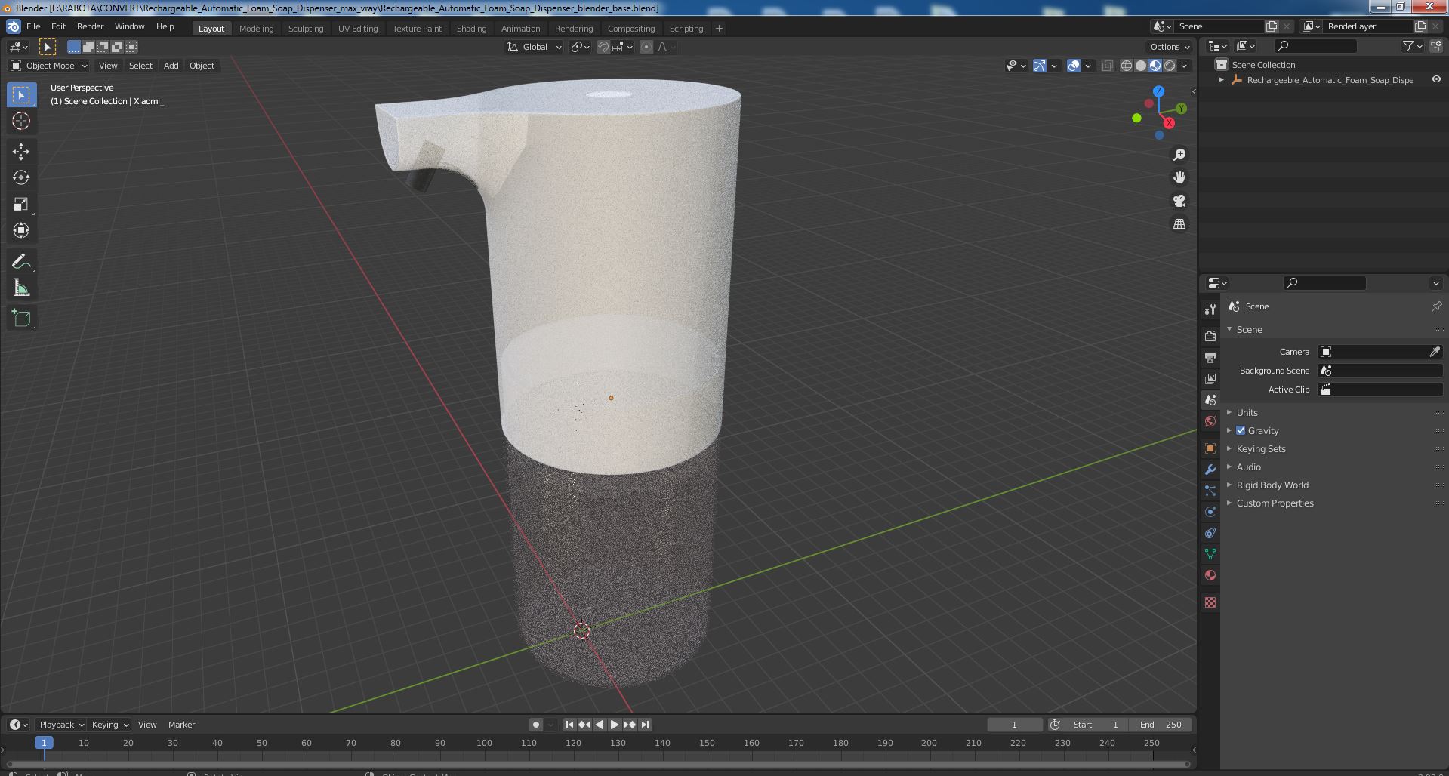The width and height of the screenshot is (1449, 776).
Task: Switch to Solid viewport shading
Action: [1141, 66]
